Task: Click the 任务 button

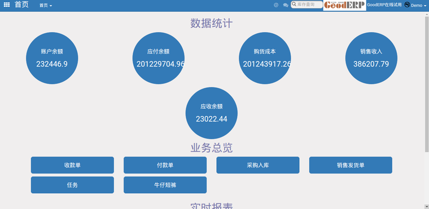Action: (72, 185)
